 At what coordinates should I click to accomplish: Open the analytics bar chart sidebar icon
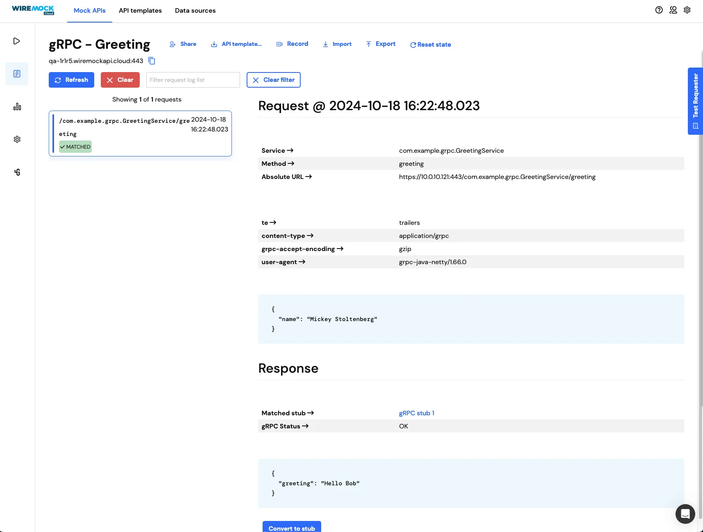point(17,106)
